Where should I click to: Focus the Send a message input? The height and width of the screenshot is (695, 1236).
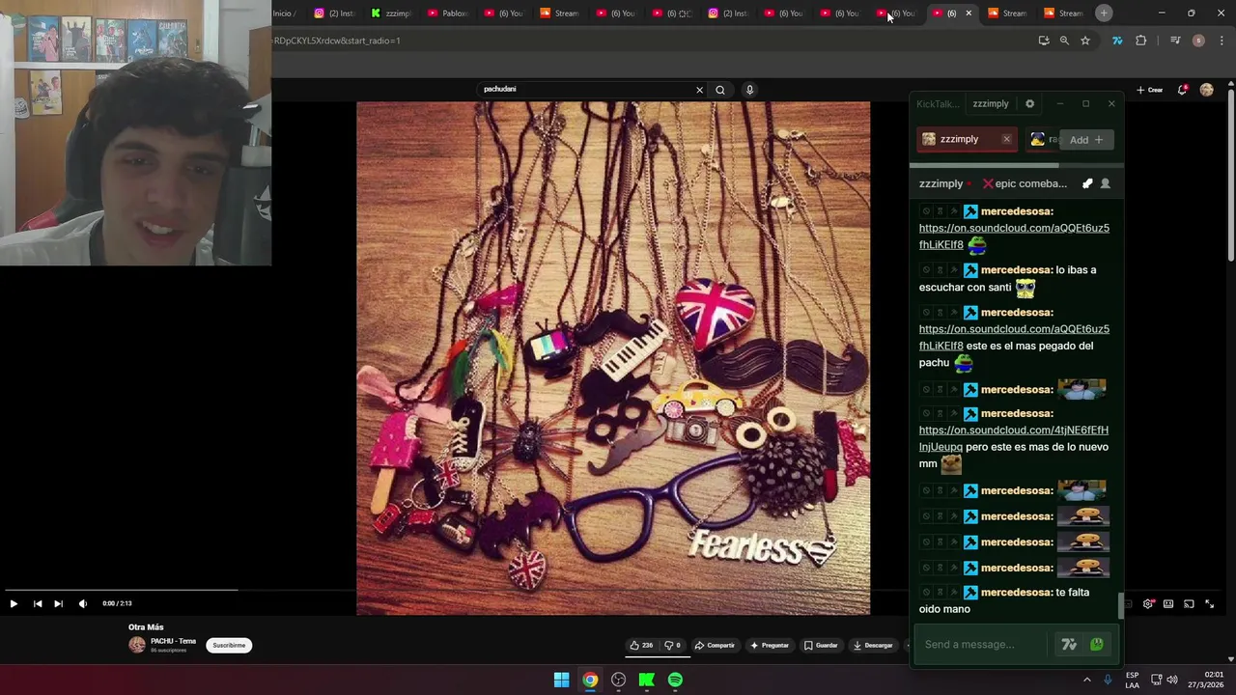click(x=980, y=645)
